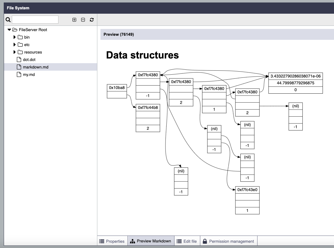Image resolution: width=334 pixels, height=248 pixels.
Task: Click the 0x10ba8 node in diagram
Action: 117,87
